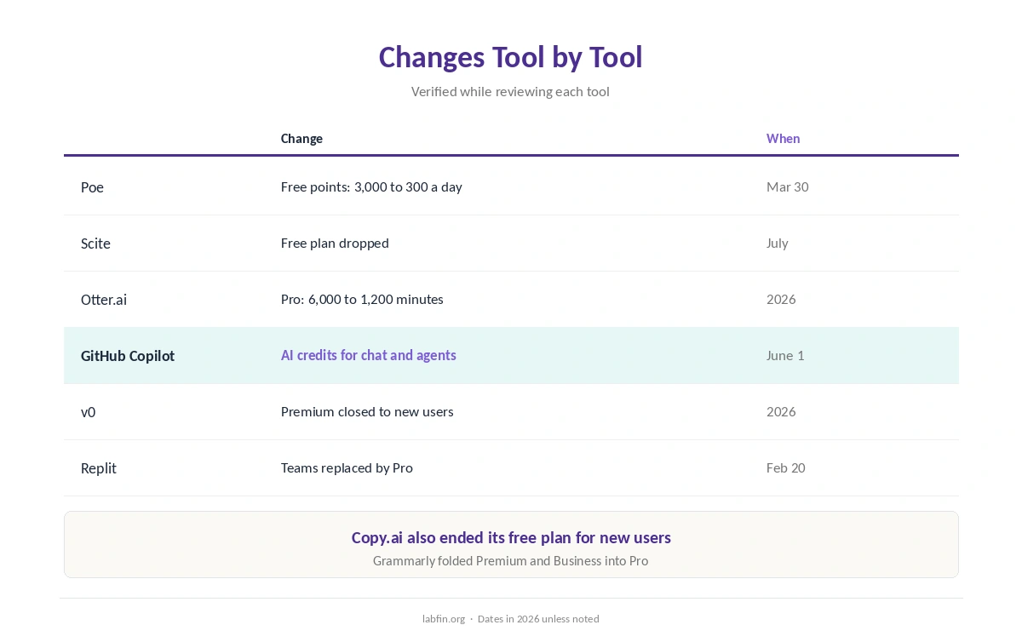This screenshot has width=1022, height=642.
Task: Click the 'Changes Tool by Tool' title
Action: (x=510, y=57)
